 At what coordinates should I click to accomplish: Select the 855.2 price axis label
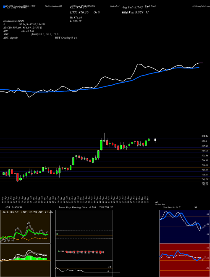coord(204,141)
